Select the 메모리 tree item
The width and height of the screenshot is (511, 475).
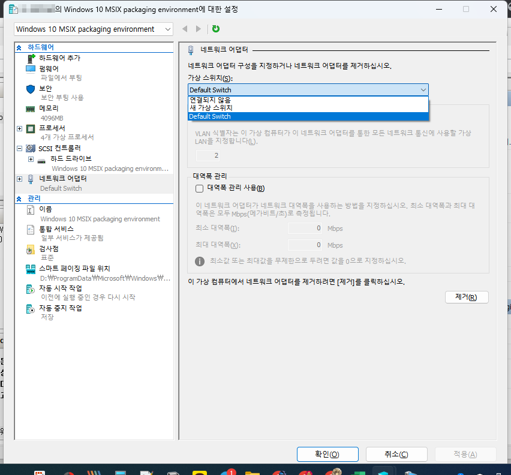pyautogui.click(x=49, y=109)
